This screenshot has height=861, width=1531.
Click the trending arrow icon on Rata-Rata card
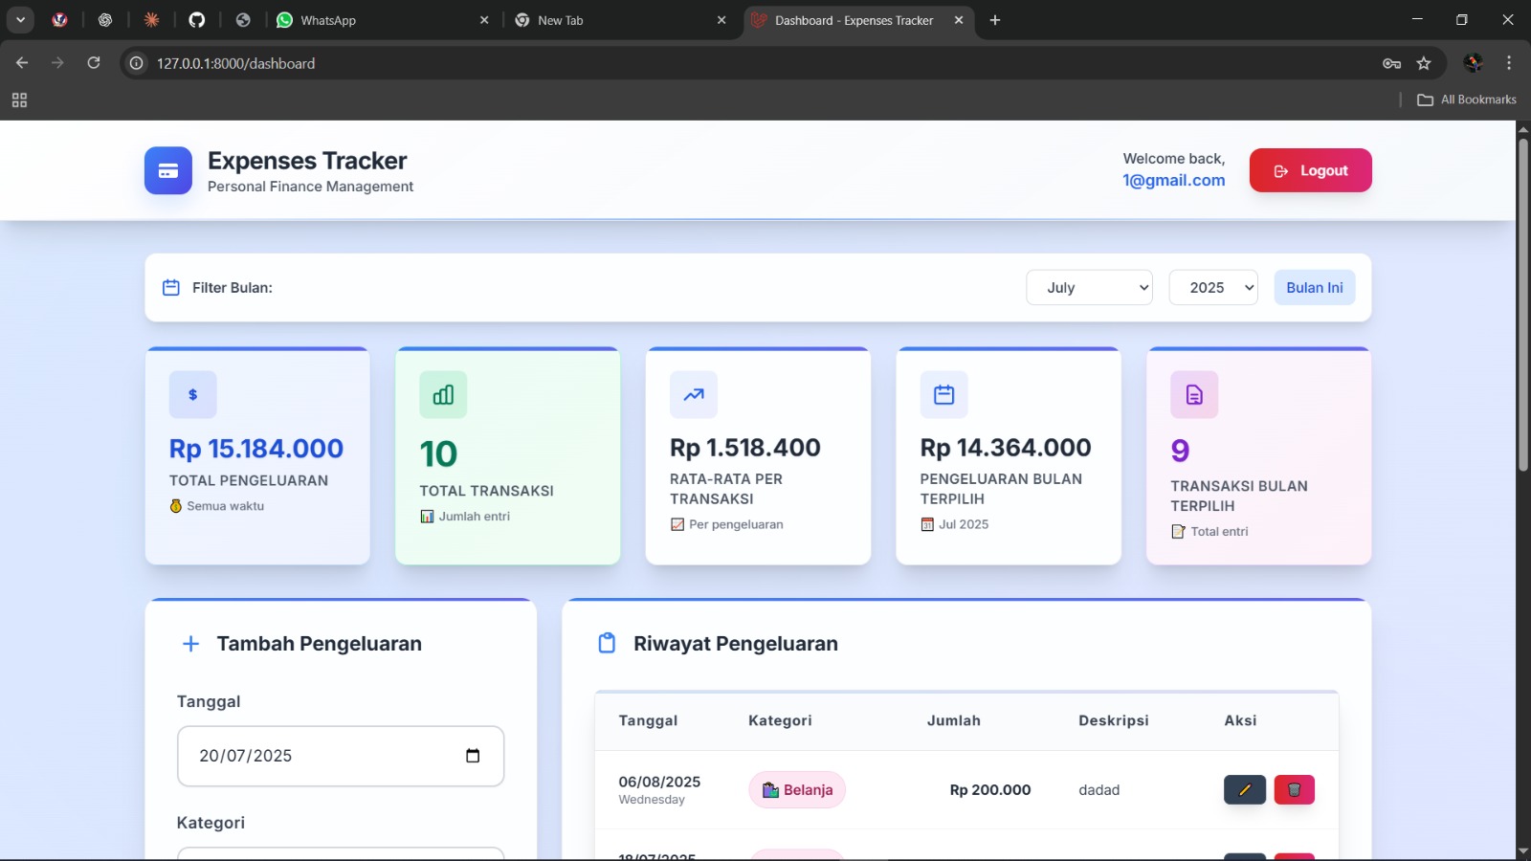[x=693, y=394]
